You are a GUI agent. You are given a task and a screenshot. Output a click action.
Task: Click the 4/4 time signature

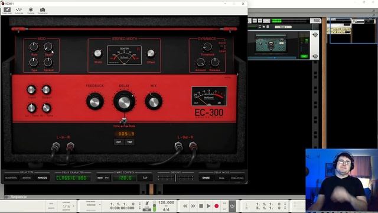click(166, 209)
